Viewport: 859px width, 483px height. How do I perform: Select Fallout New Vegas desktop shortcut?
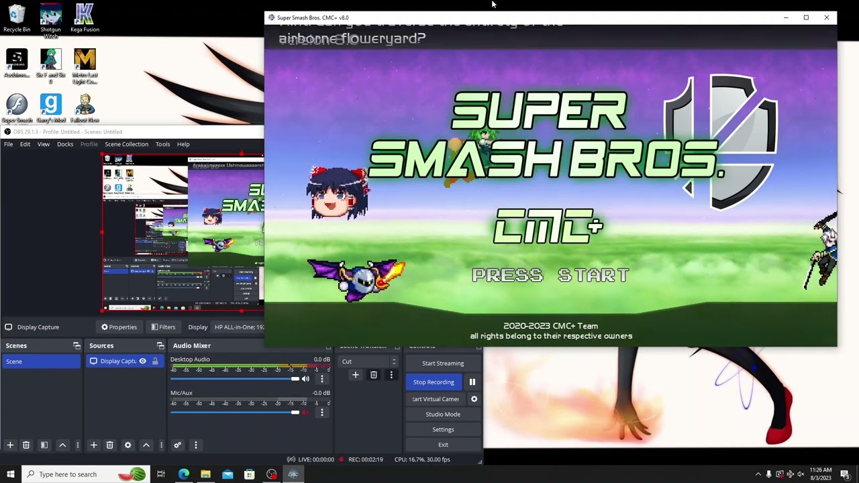(85, 109)
